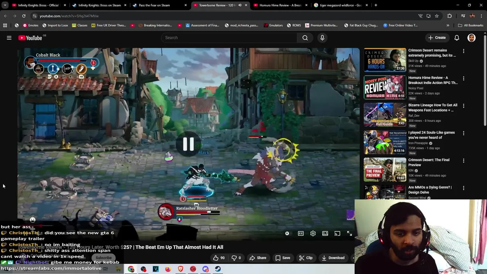Download the video
Image resolution: width=487 pixels, height=274 pixels.
(x=333, y=258)
